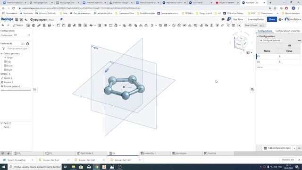Switch to the Configurations tab
This screenshot has width=302, height=170.
pyautogui.click(x=265, y=31)
